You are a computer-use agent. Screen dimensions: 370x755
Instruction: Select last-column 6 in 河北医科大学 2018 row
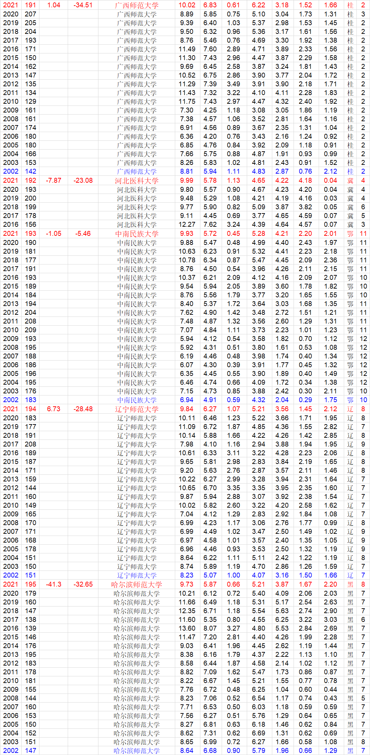tap(363, 207)
